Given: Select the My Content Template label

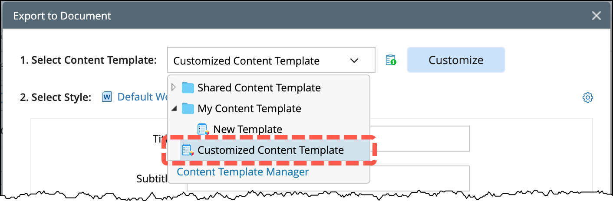Looking at the screenshot, I should [x=249, y=108].
